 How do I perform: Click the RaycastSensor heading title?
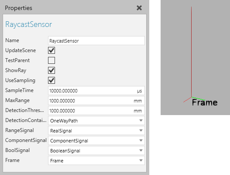pos(29,24)
